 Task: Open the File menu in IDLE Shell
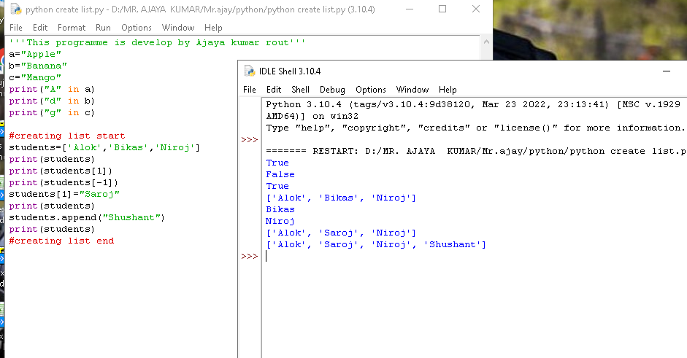coord(250,90)
